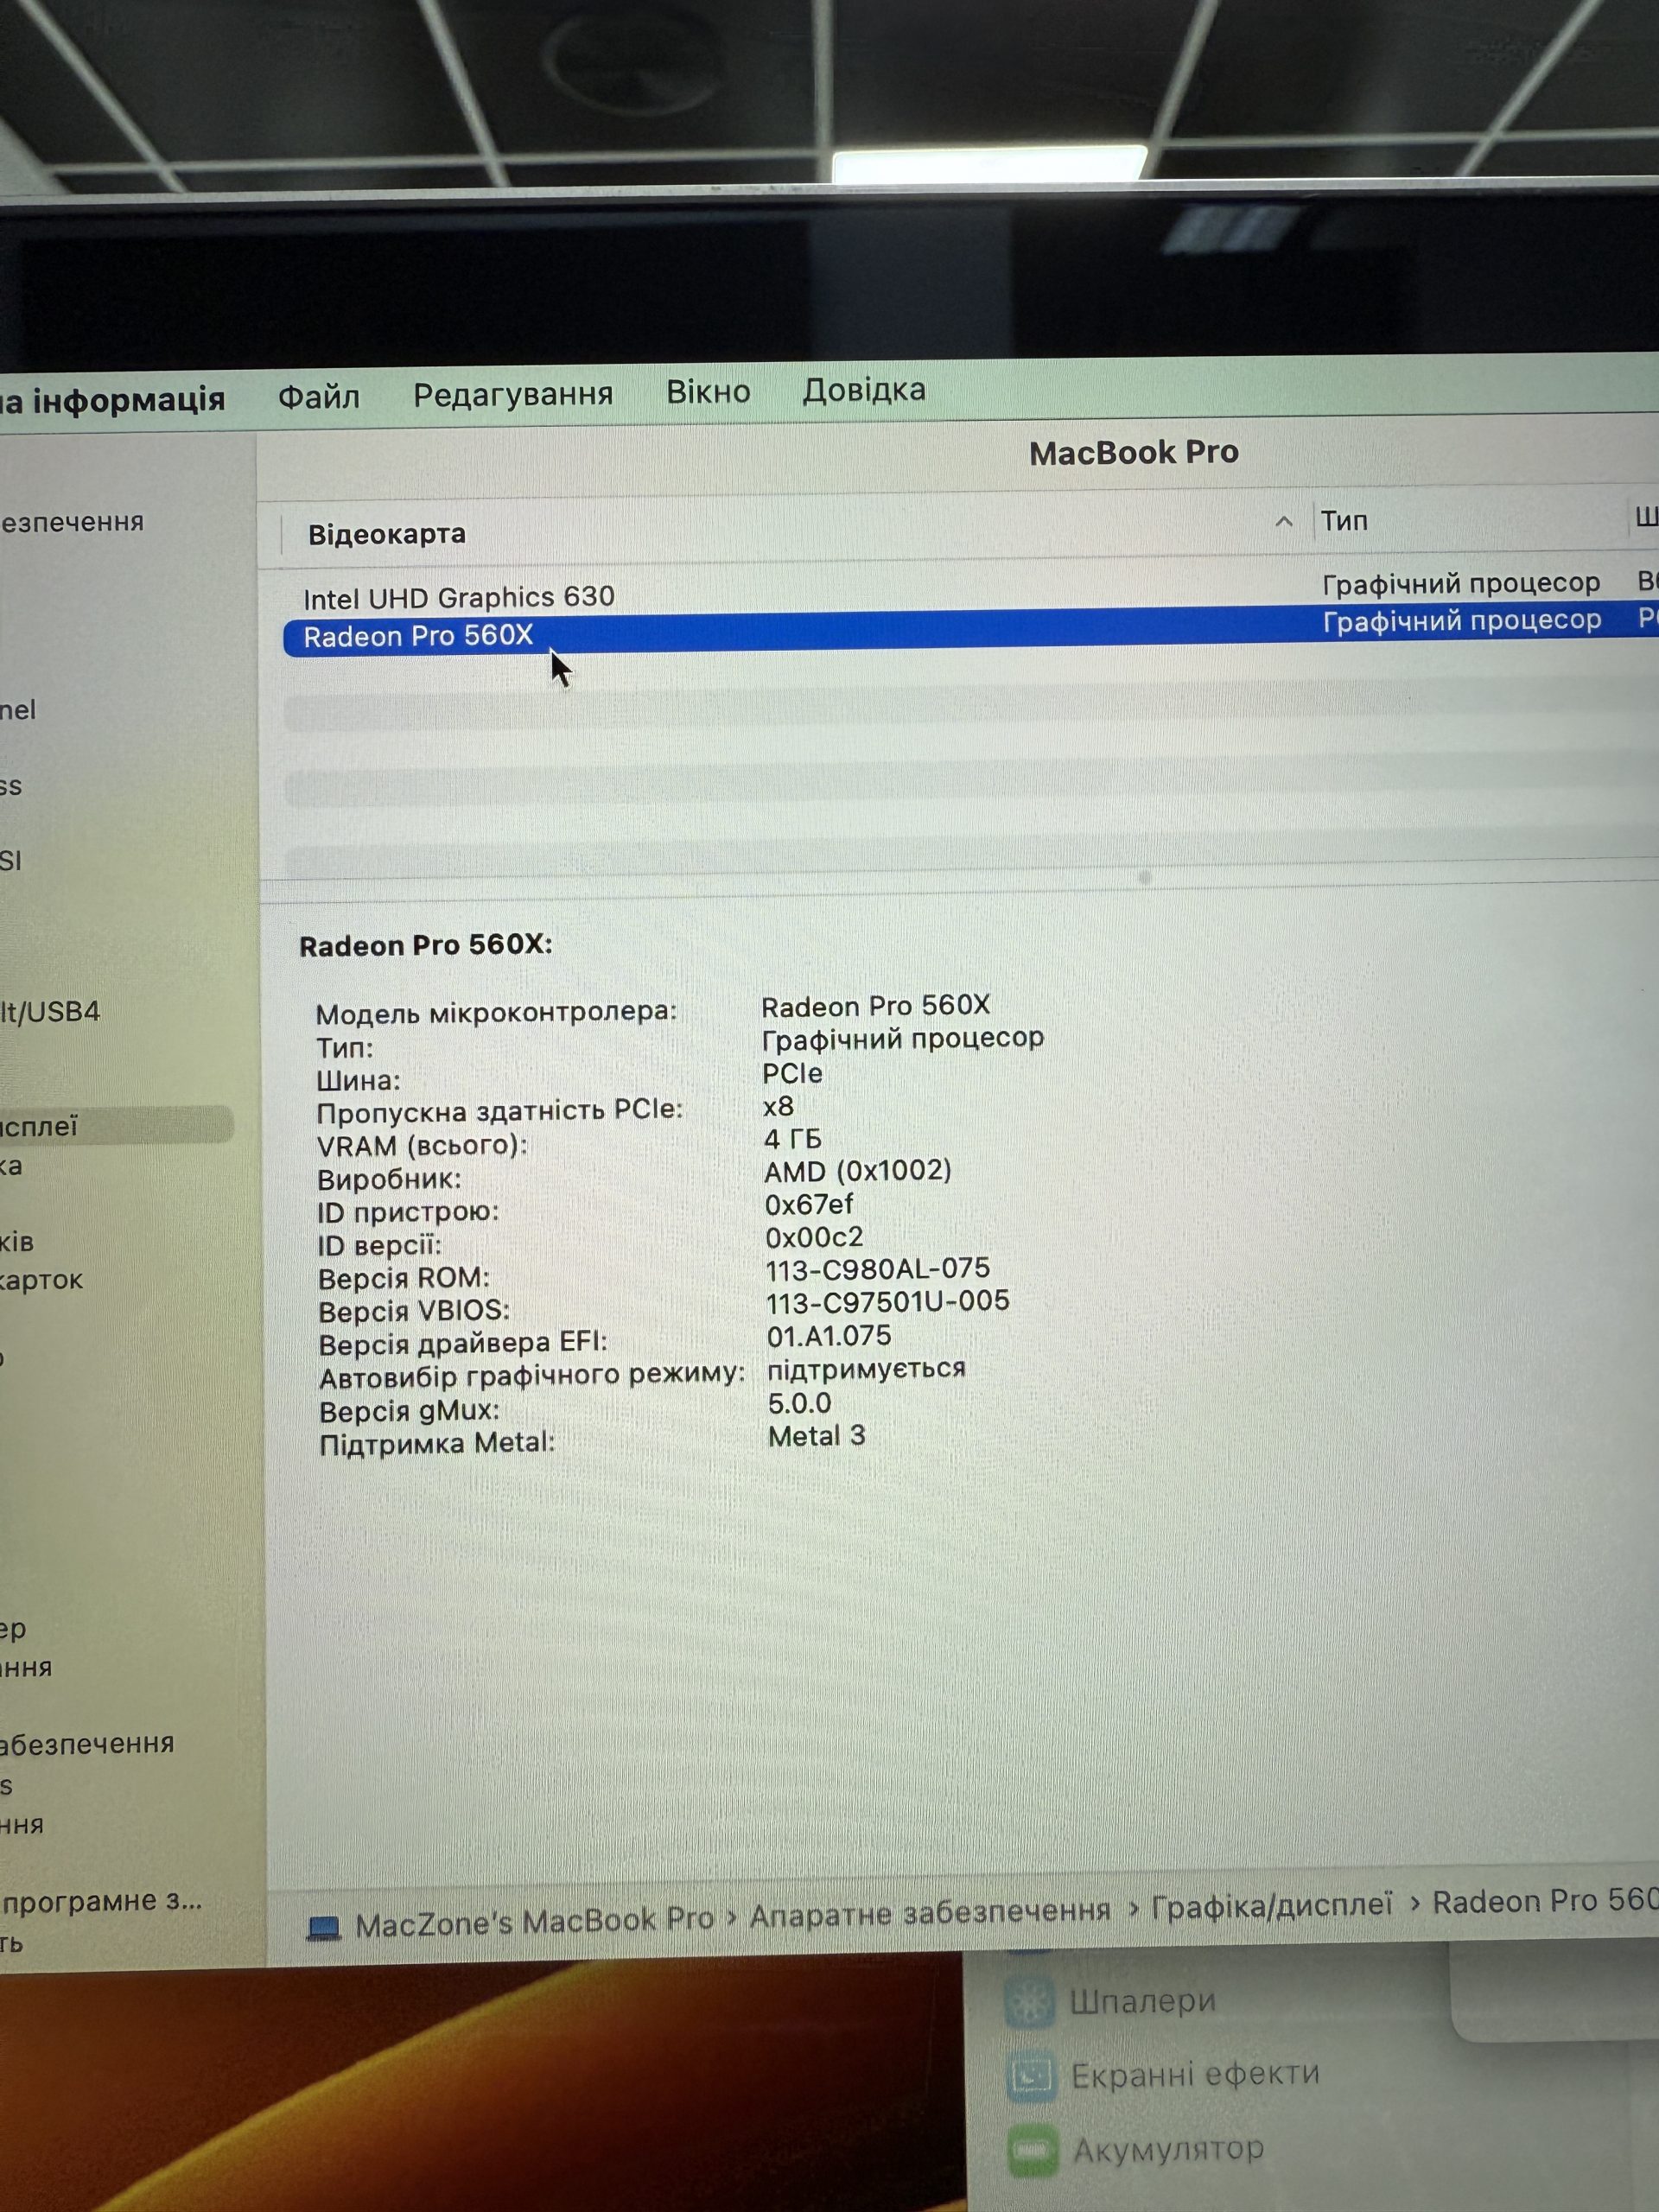Open the app menu ending in інформація

(x=112, y=400)
